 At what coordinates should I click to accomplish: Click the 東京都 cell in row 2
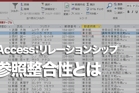(x=91, y=33)
